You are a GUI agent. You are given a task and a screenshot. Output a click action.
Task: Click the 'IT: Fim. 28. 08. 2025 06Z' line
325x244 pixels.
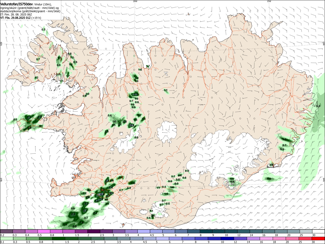pyautogui.click(x=16, y=15)
